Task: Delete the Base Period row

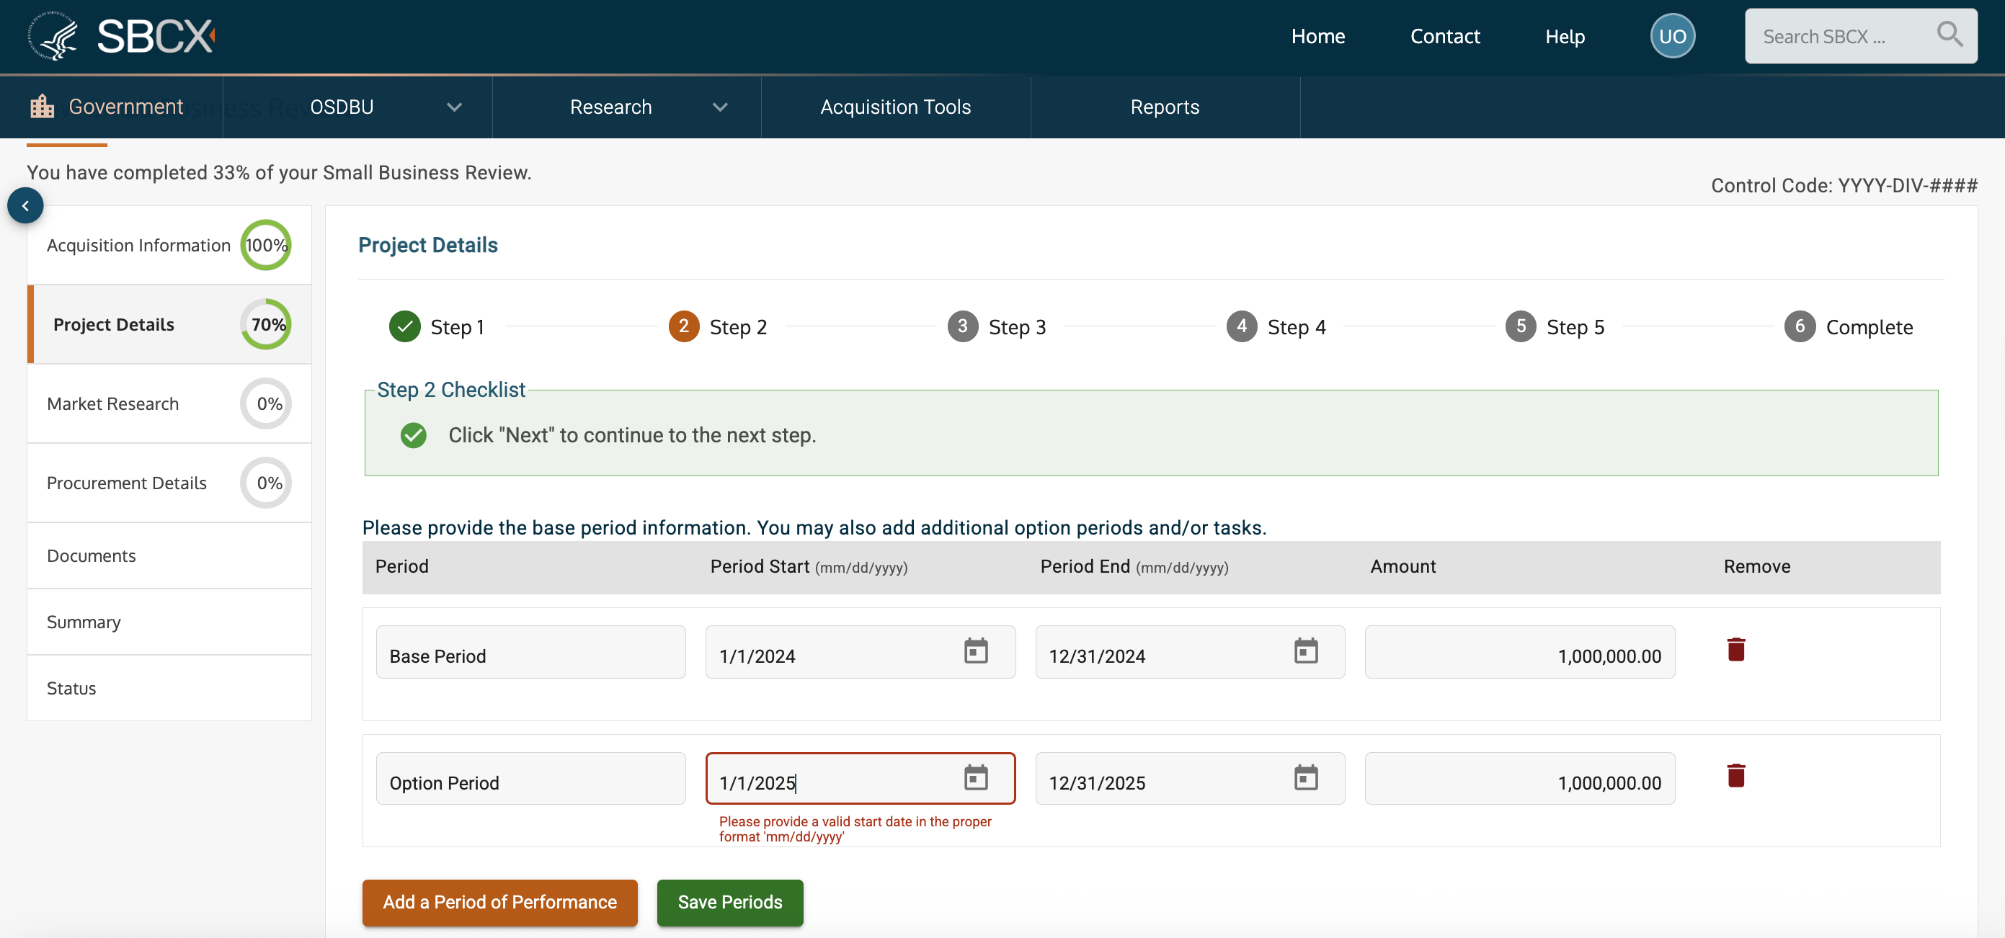Action: point(1735,649)
